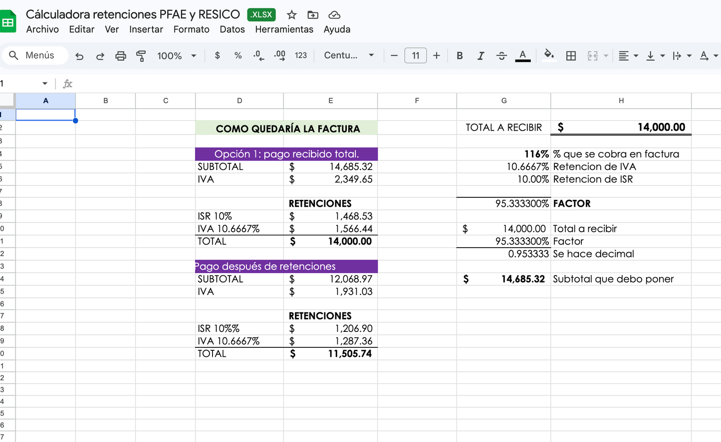Select the 14,685.32 subtotal in column E
The image size is (721, 442).
pyautogui.click(x=330, y=166)
